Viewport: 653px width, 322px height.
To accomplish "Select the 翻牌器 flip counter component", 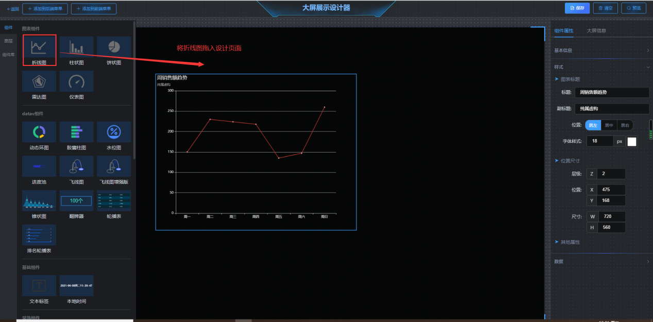I will [76, 205].
